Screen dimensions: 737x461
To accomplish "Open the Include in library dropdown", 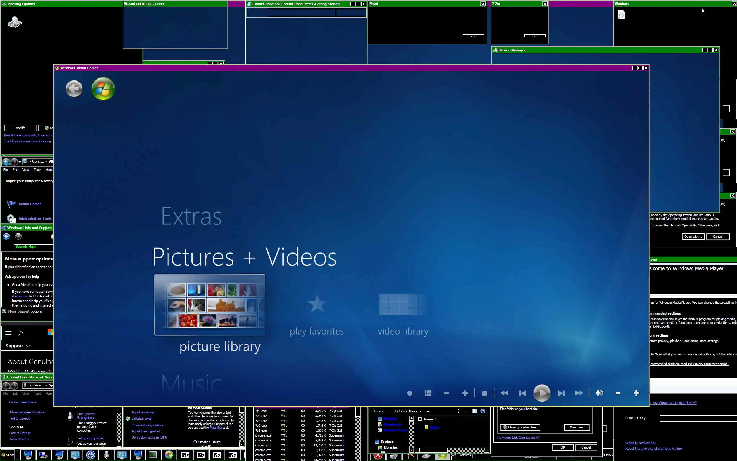I will pyautogui.click(x=408, y=411).
